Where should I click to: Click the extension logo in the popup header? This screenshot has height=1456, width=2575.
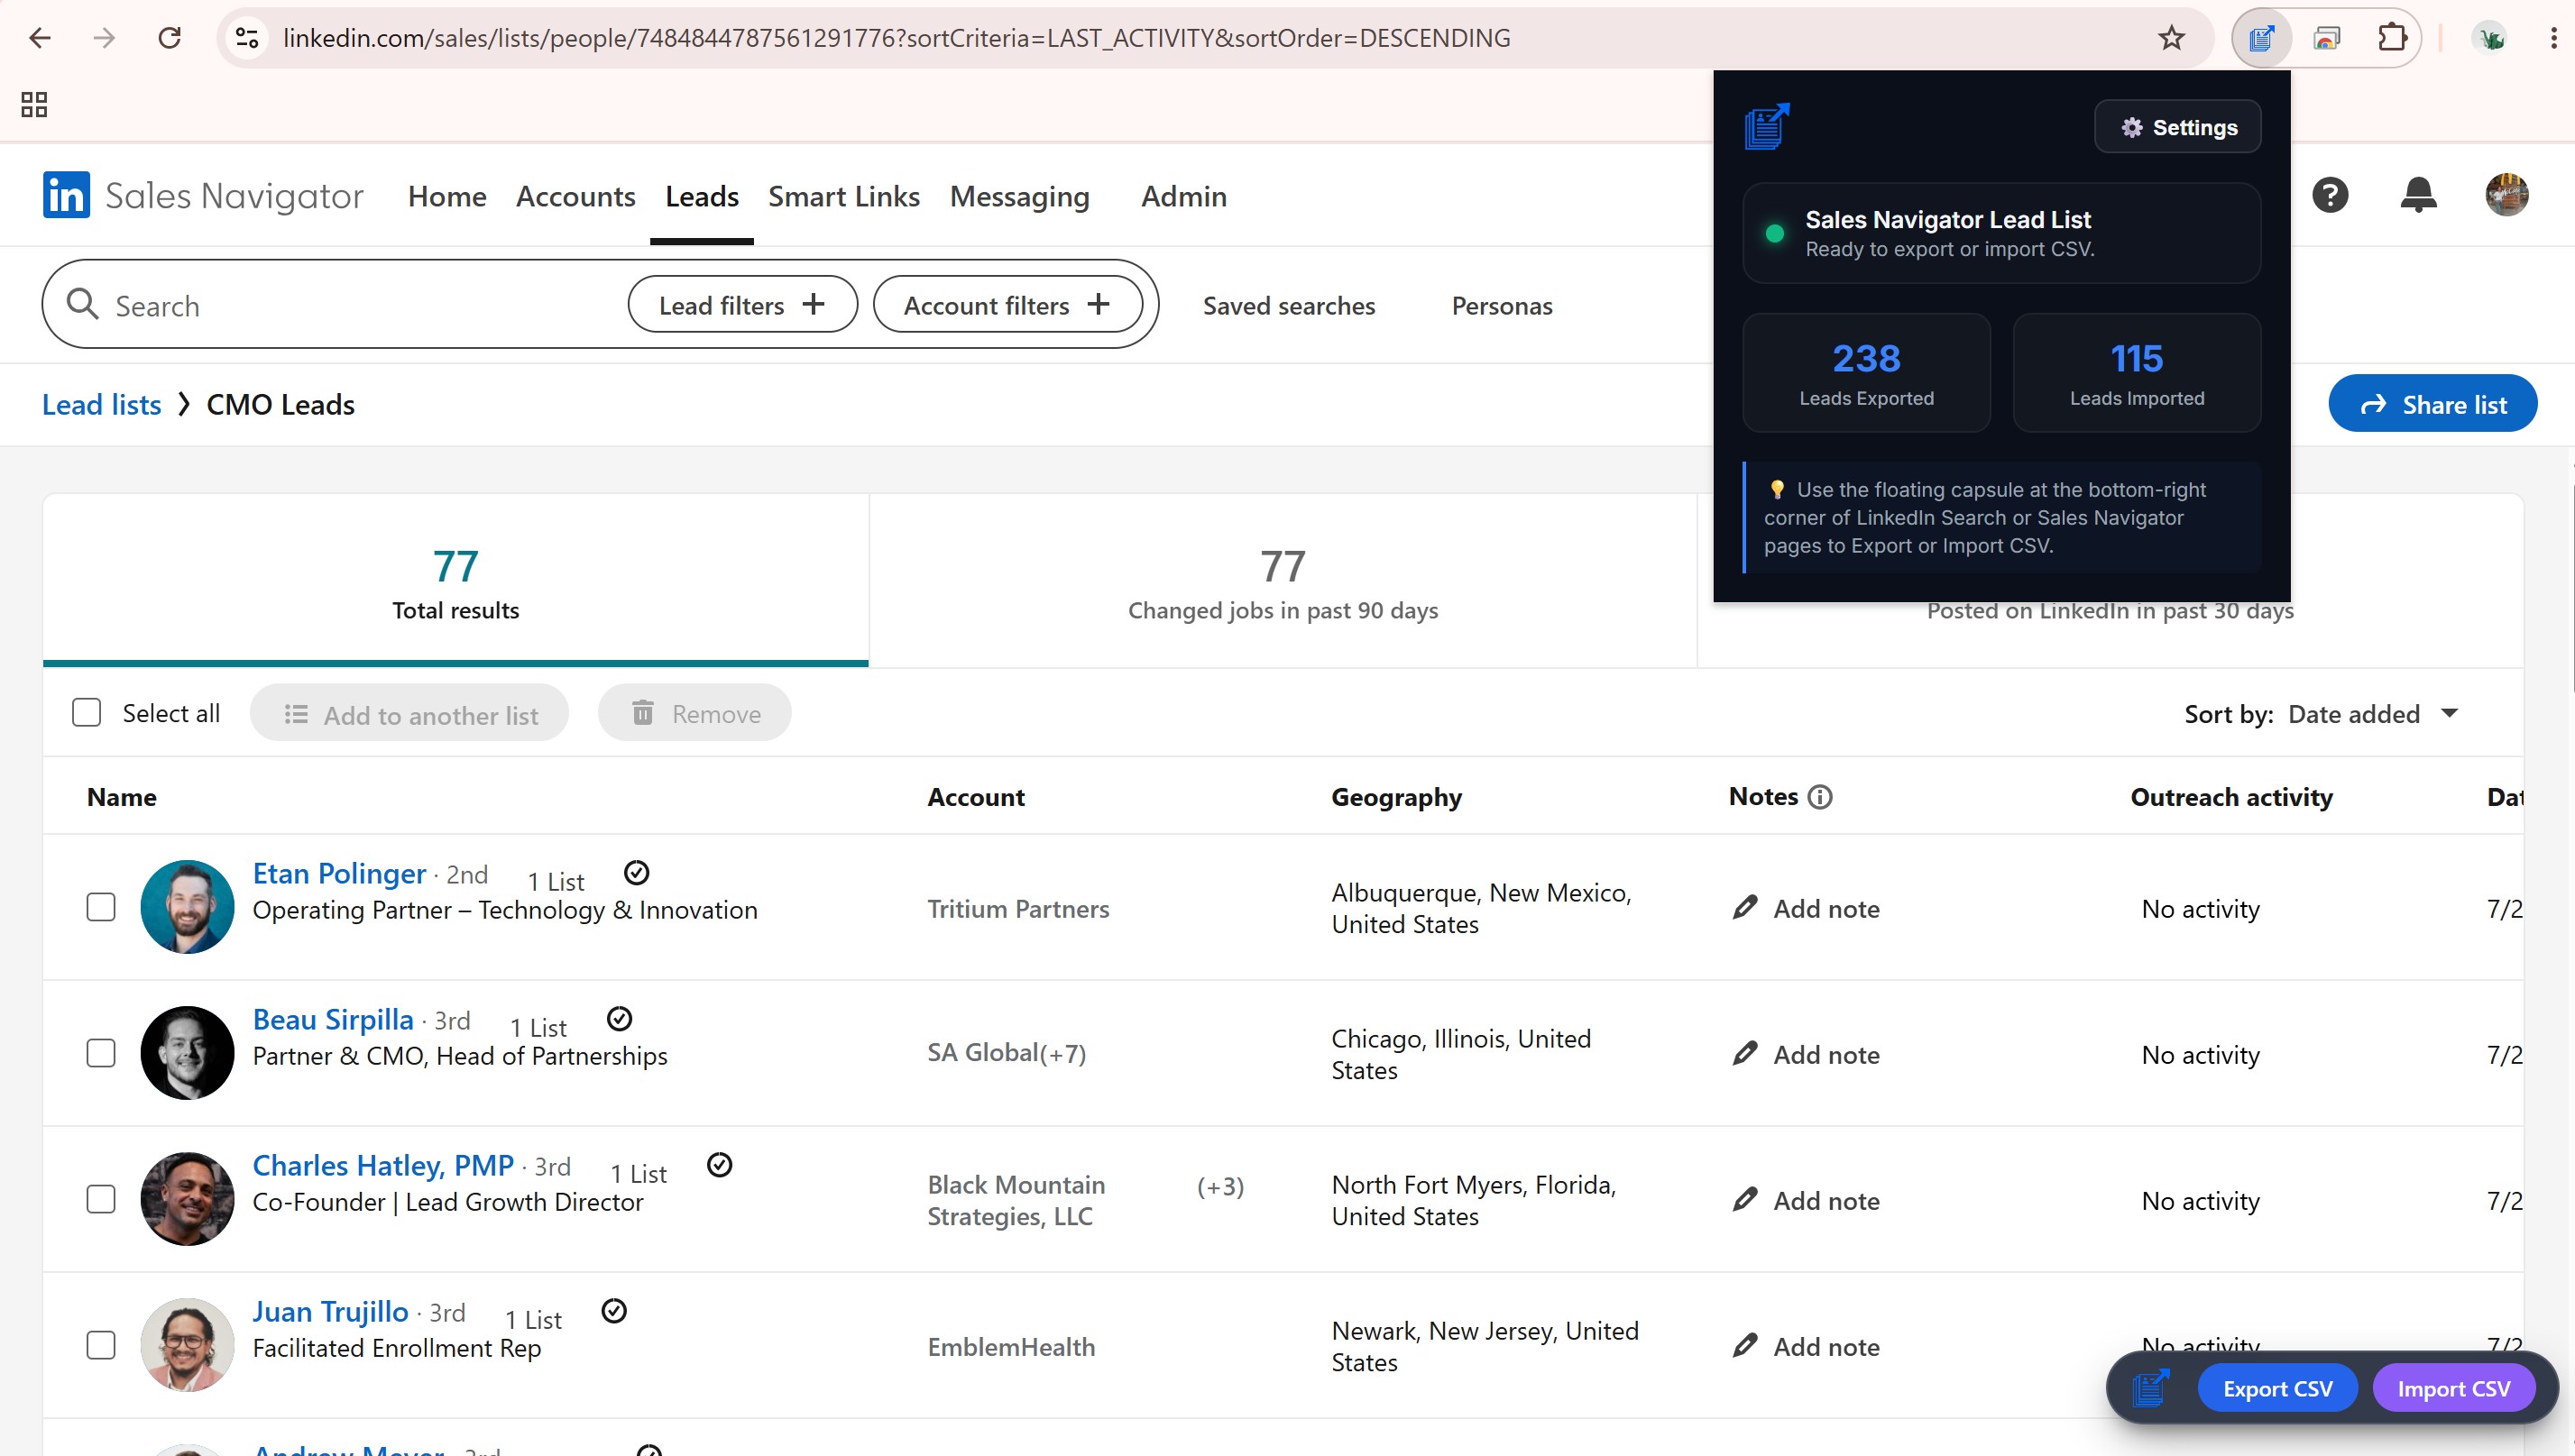(1767, 127)
